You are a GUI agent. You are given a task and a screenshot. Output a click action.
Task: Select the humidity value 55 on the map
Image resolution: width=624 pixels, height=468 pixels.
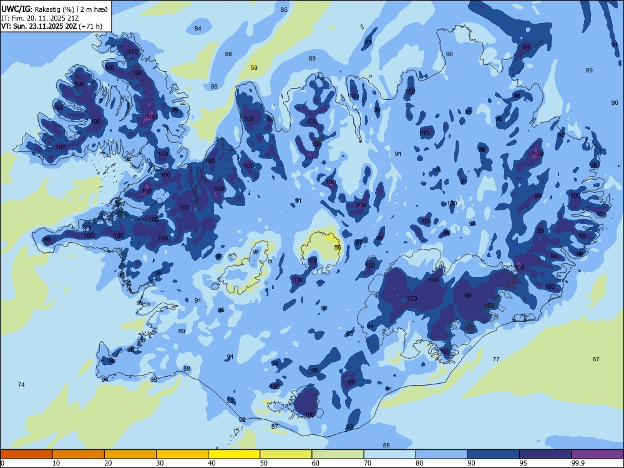[338, 248]
